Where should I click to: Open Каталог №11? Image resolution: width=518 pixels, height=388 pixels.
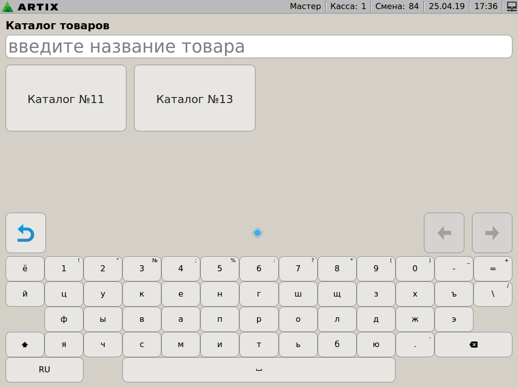tap(66, 99)
